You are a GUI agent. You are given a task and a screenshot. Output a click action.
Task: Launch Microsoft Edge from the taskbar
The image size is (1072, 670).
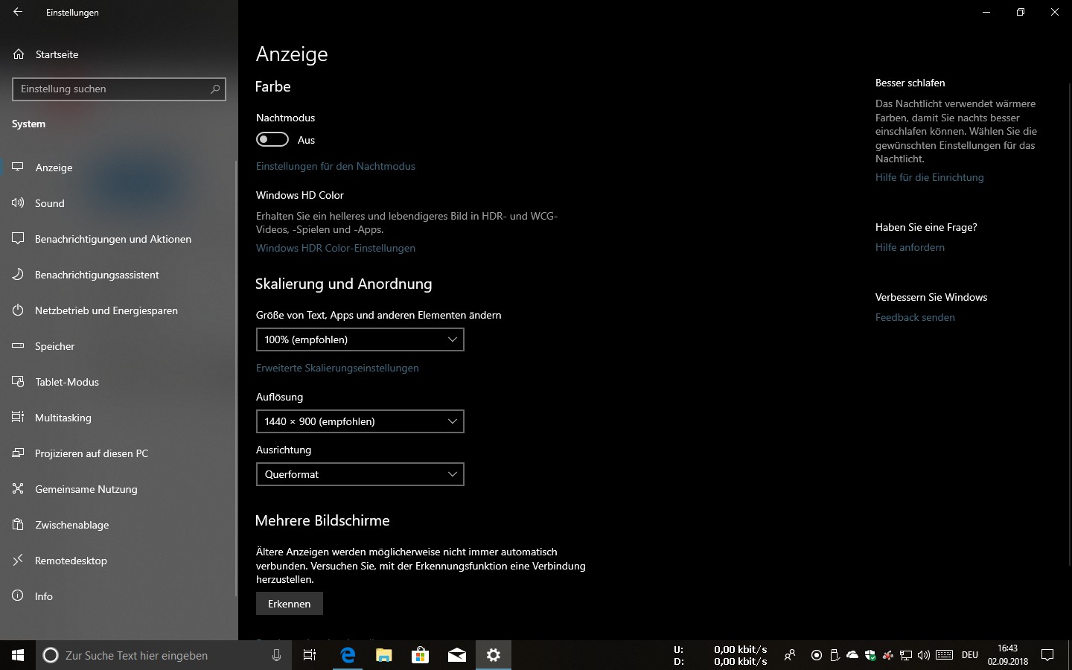[348, 655]
